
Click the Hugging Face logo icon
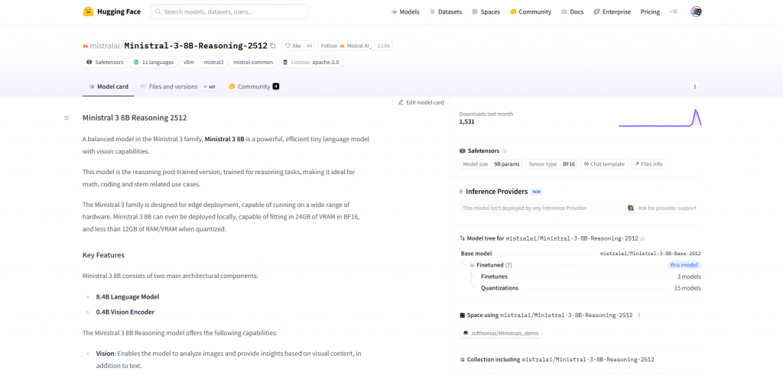(x=89, y=11)
